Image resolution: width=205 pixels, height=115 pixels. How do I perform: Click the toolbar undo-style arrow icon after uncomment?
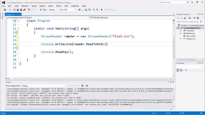[94, 10]
